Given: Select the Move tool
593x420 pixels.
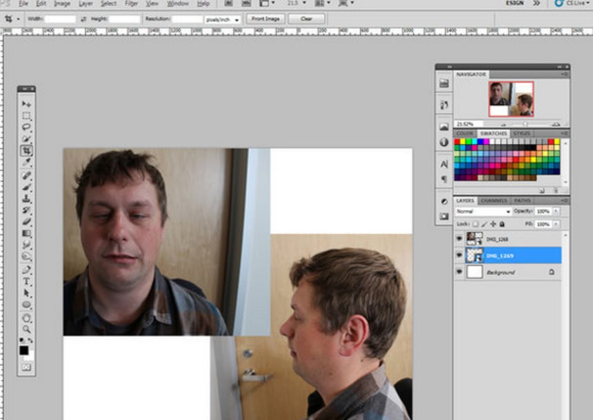Looking at the screenshot, I should pos(26,104).
